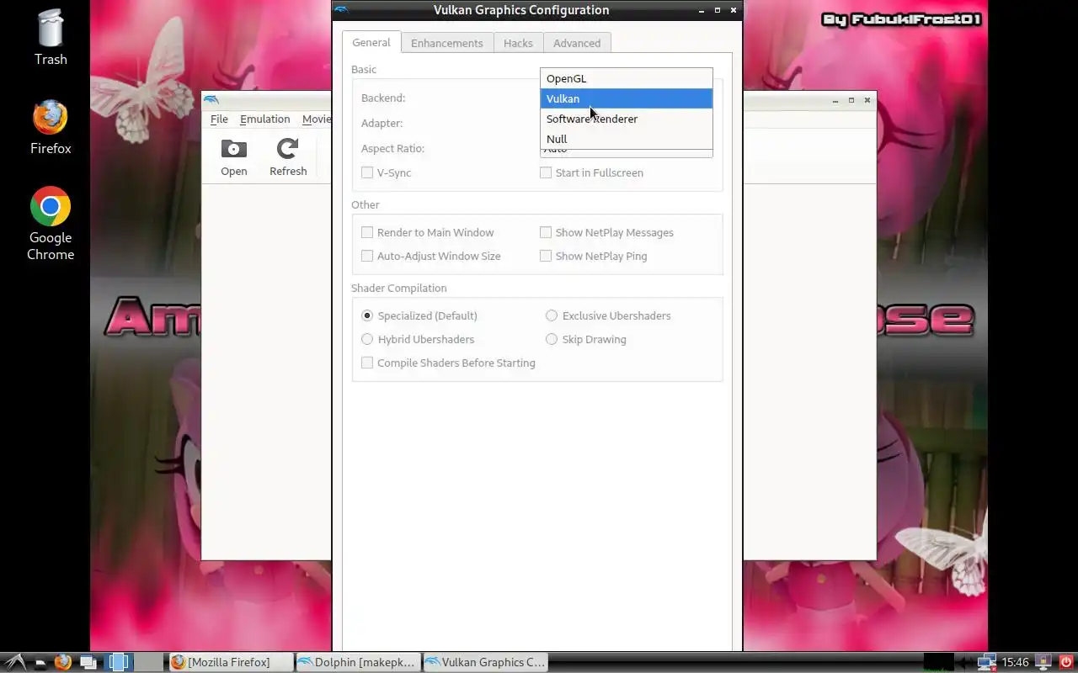Launch Firefox from the desktop icon
This screenshot has width=1078, height=673.
[51, 127]
